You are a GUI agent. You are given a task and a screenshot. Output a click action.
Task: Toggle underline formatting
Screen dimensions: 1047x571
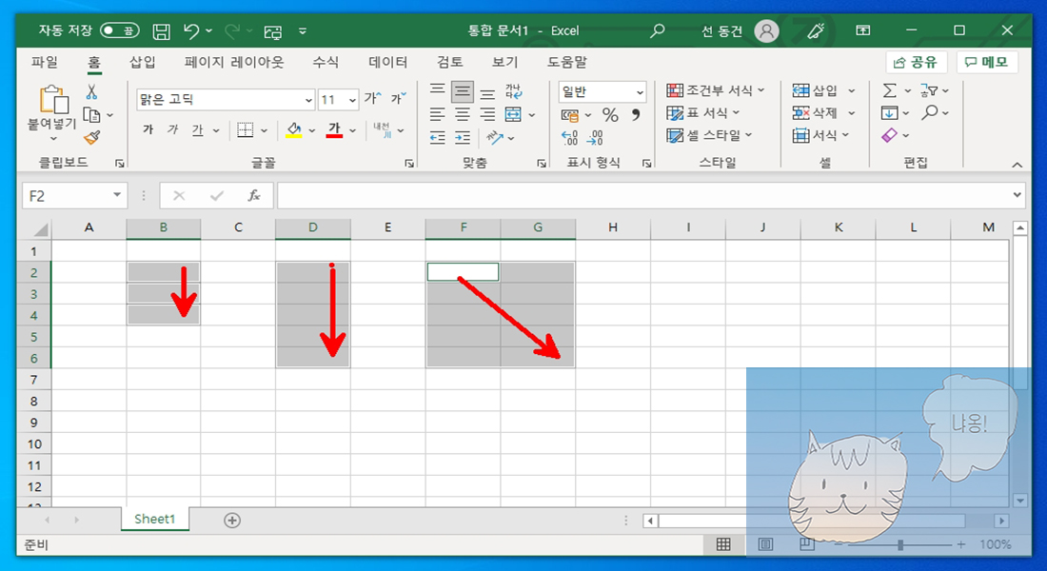tap(197, 129)
